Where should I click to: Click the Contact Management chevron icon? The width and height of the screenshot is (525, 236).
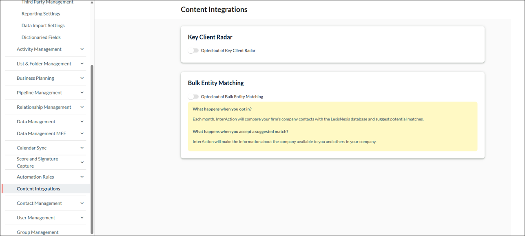pos(82,203)
